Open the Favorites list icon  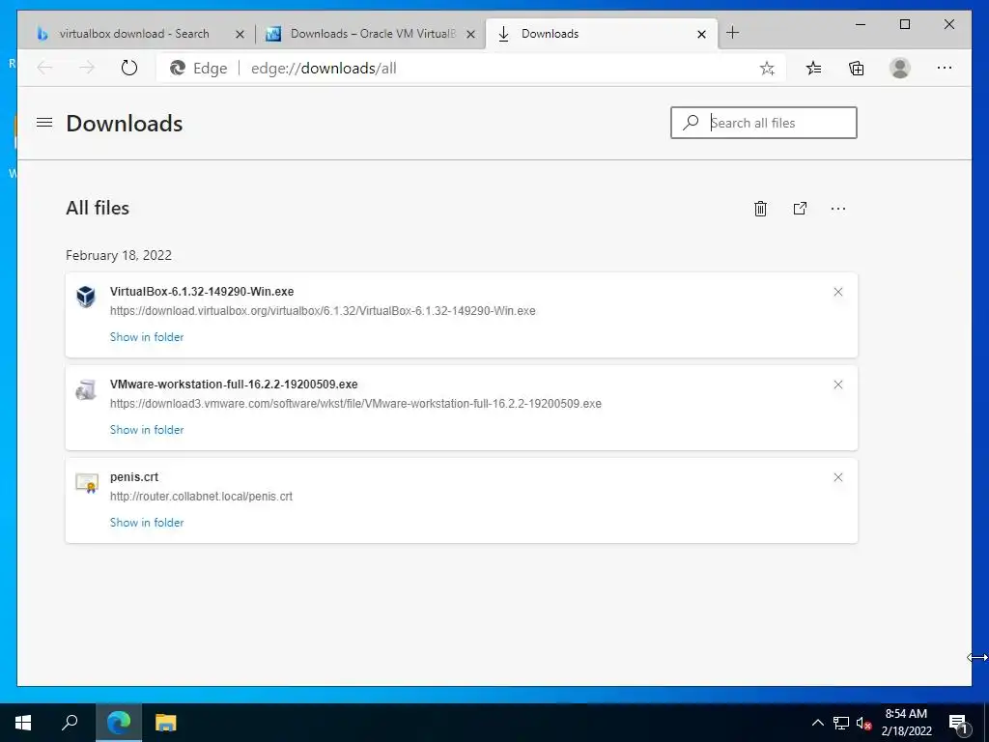coord(813,69)
